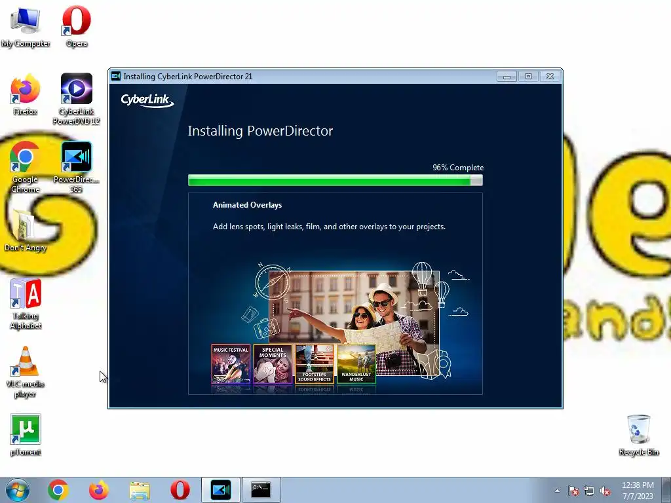Screen dimensions: 671x503
Task: Click the installer maximize button
Action: (x=529, y=77)
